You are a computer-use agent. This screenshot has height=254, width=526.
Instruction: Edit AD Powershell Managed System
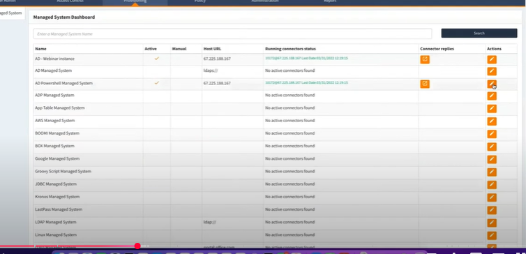pyautogui.click(x=492, y=84)
